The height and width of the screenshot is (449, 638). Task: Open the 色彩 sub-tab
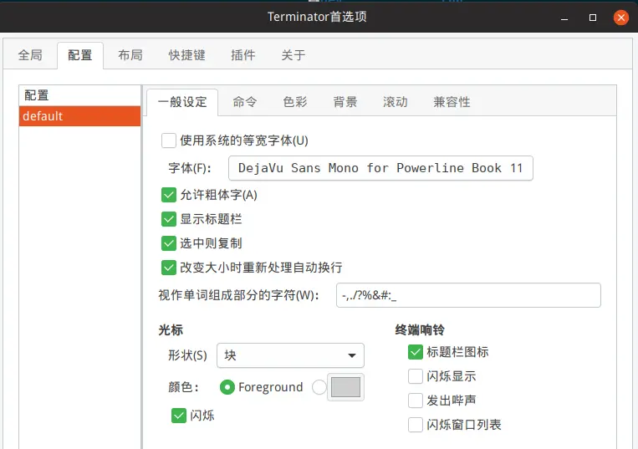click(x=295, y=102)
